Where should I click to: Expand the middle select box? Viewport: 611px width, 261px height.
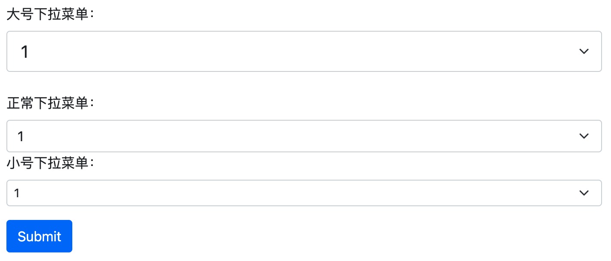click(x=304, y=136)
